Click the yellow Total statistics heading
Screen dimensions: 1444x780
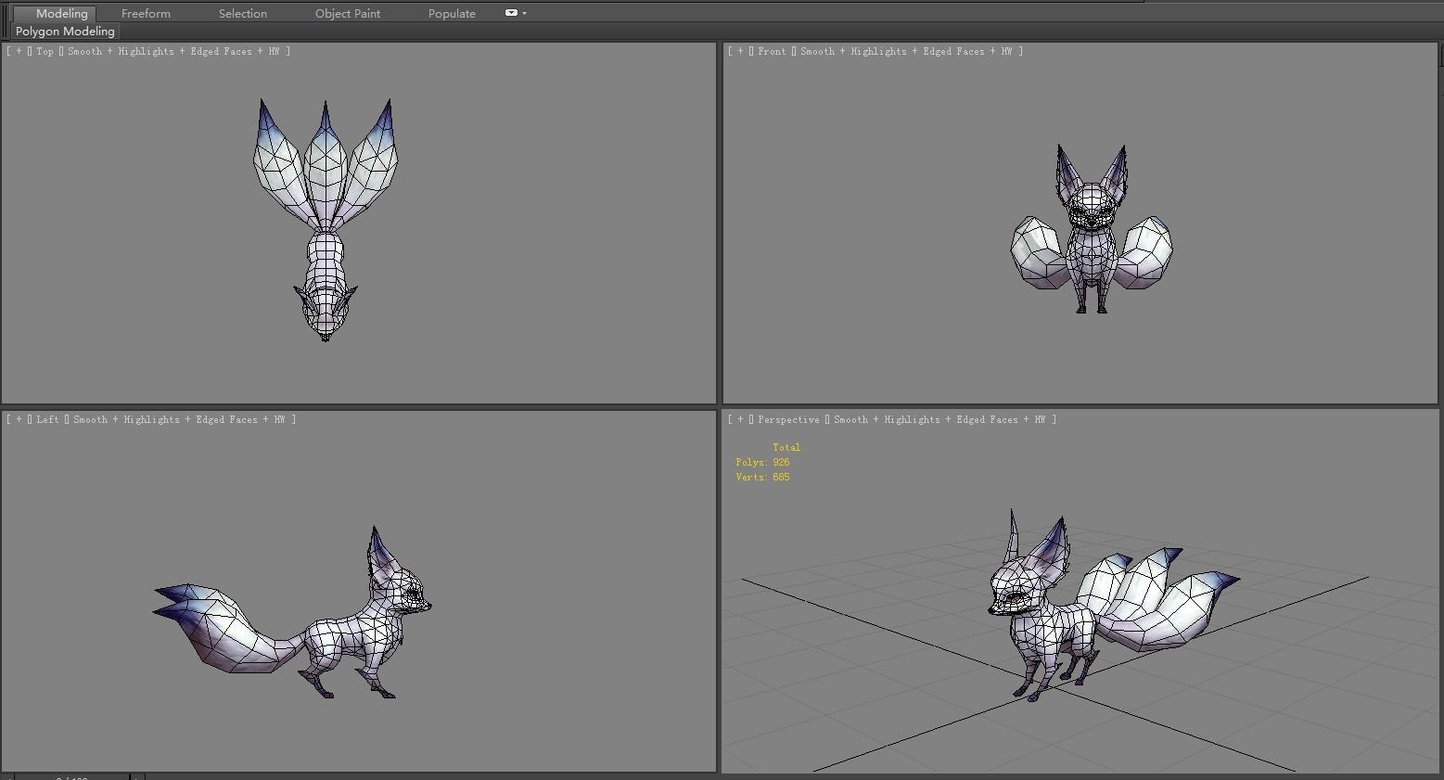(x=786, y=447)
